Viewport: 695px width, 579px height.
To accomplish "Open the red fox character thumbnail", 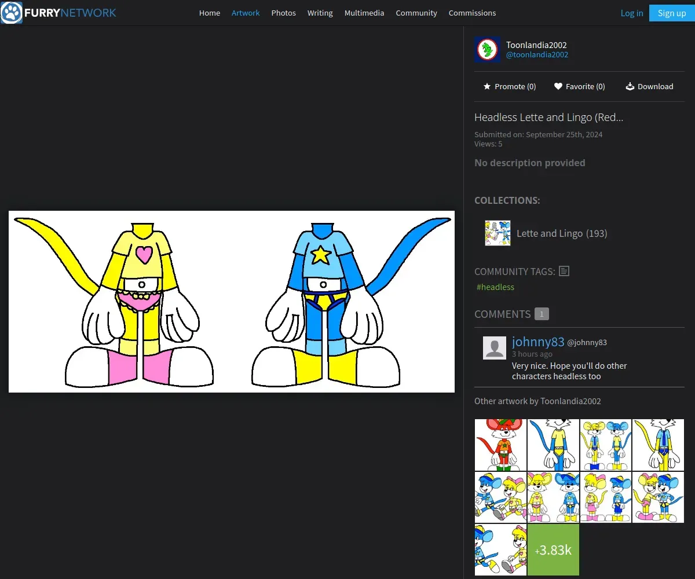I will coord(500,445).
